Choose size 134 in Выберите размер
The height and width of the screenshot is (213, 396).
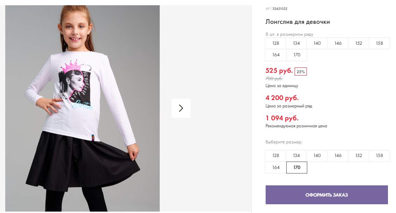(296, 156)
